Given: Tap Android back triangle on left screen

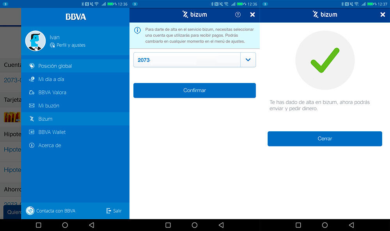Looking at the screenshot, I should click(92, 225).
